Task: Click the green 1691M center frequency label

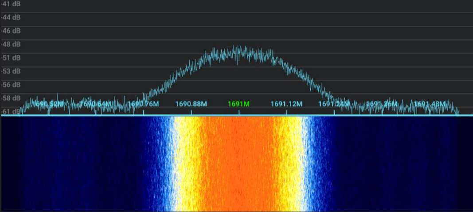Action: point(238,104)
